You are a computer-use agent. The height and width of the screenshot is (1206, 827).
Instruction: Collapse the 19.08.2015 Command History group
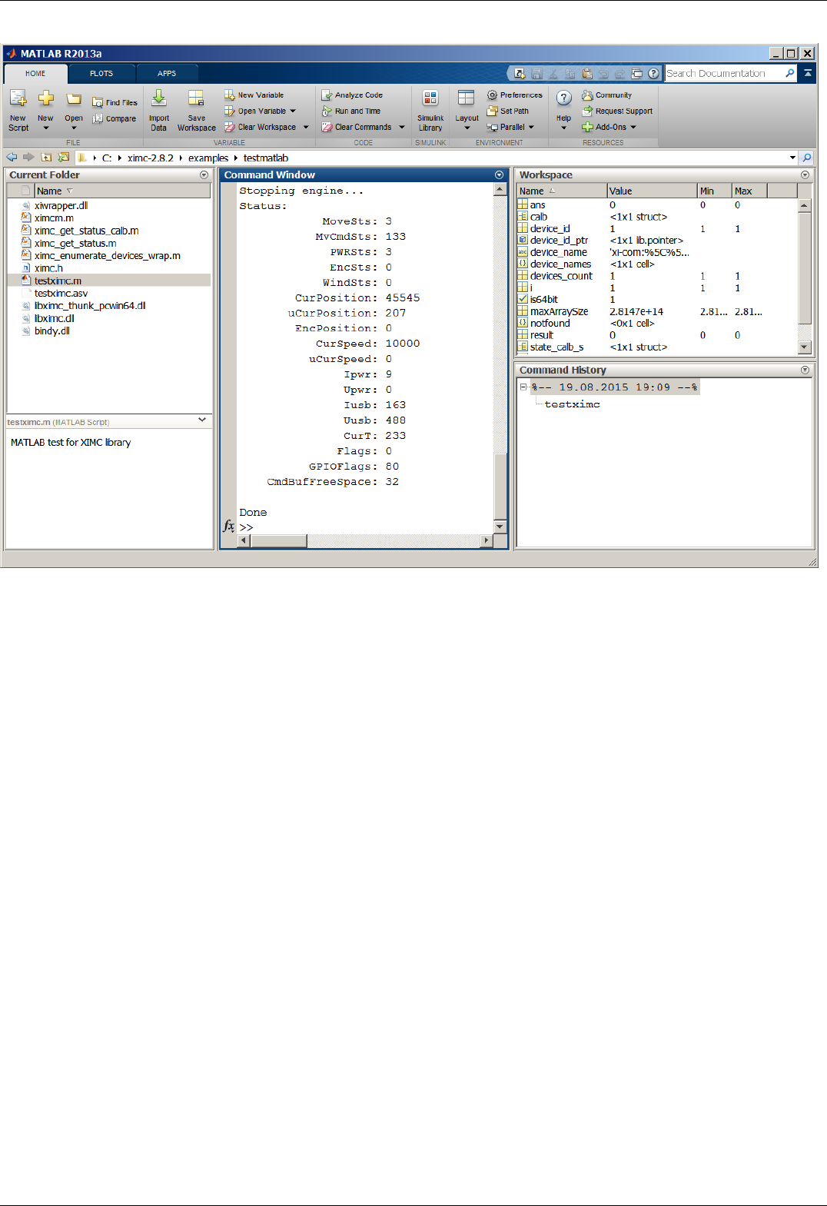[x=523, y=387]
